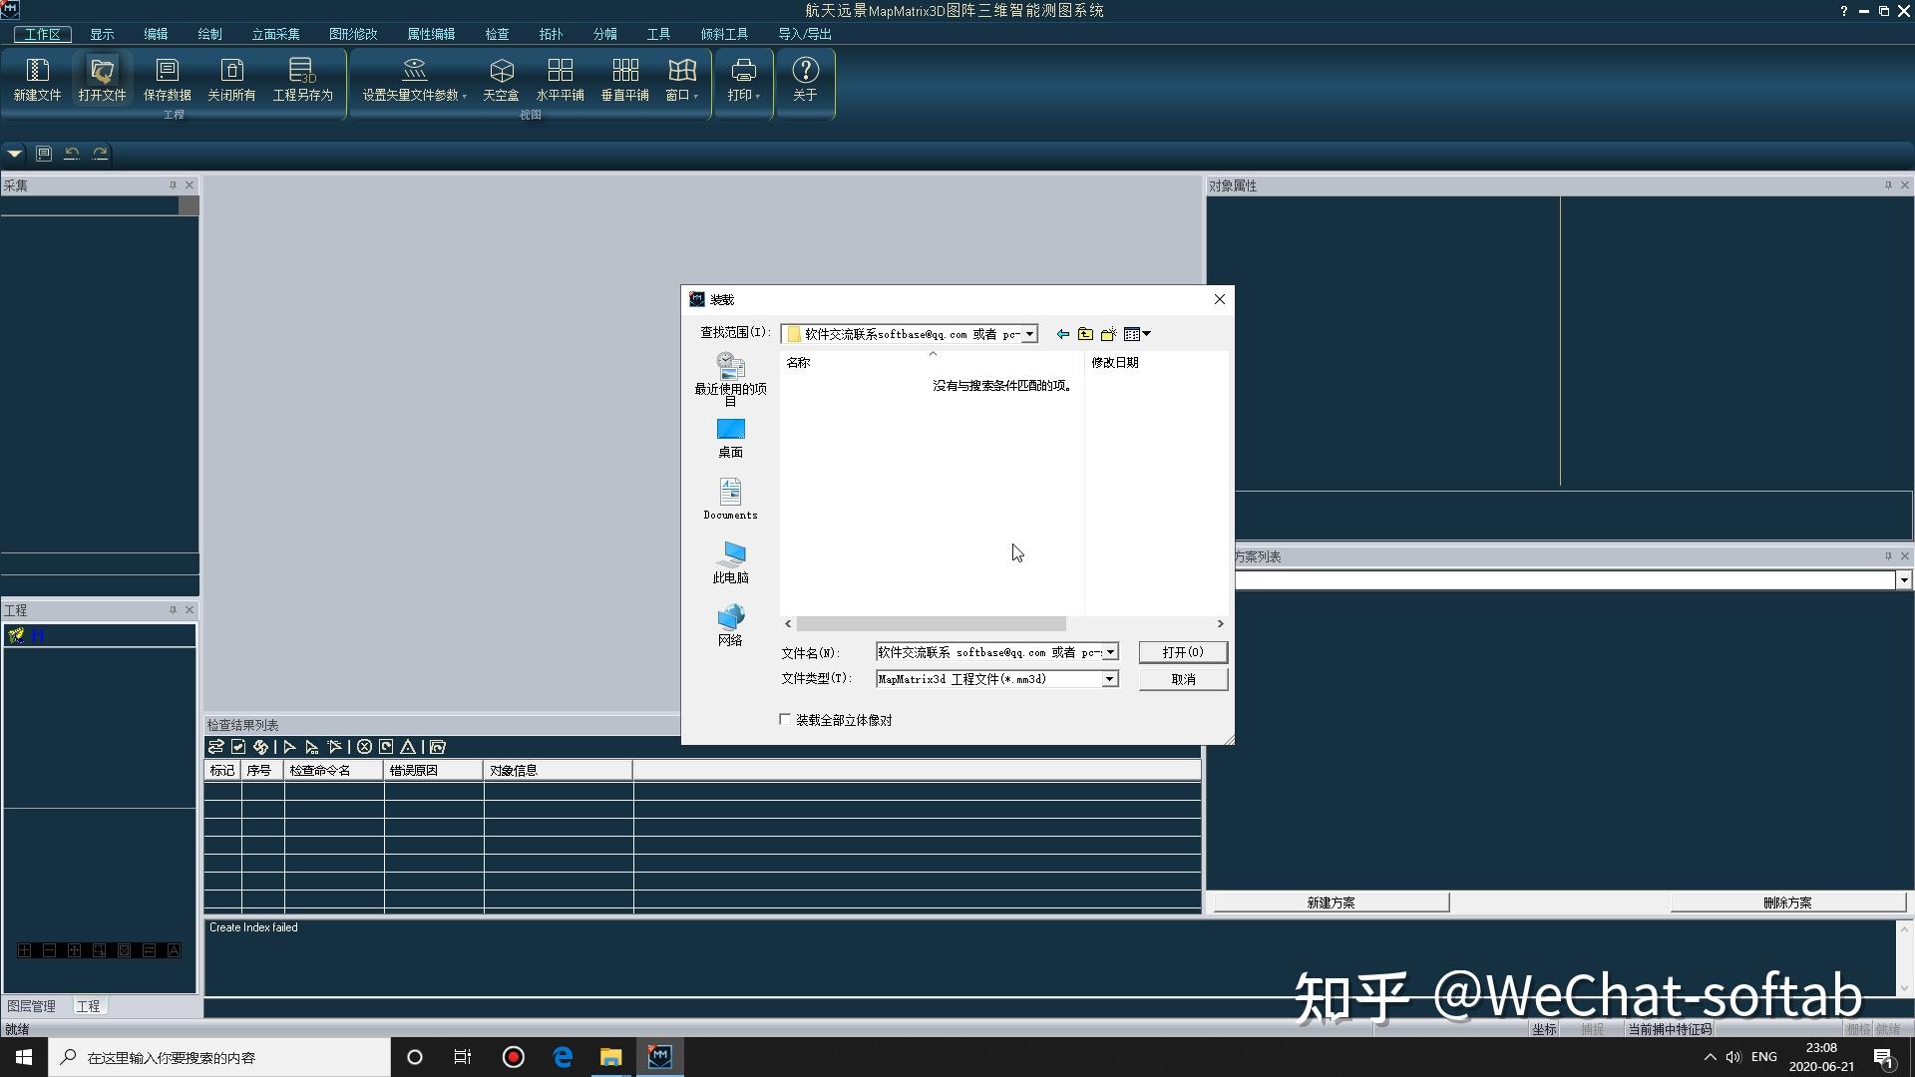Click the 关于 about question-mark icon
The width and height of the screenshot is (1915, 1077).
pos(805,80)
